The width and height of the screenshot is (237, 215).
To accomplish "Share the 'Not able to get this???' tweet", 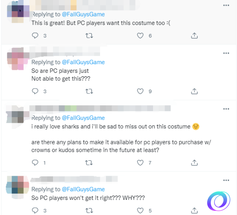I will tap(194, 91).
